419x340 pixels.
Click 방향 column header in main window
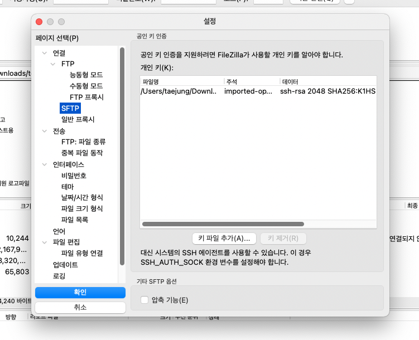coord(11,317)
